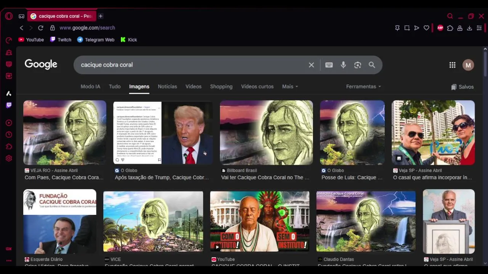Focus the Google search input field

point(193,65)
